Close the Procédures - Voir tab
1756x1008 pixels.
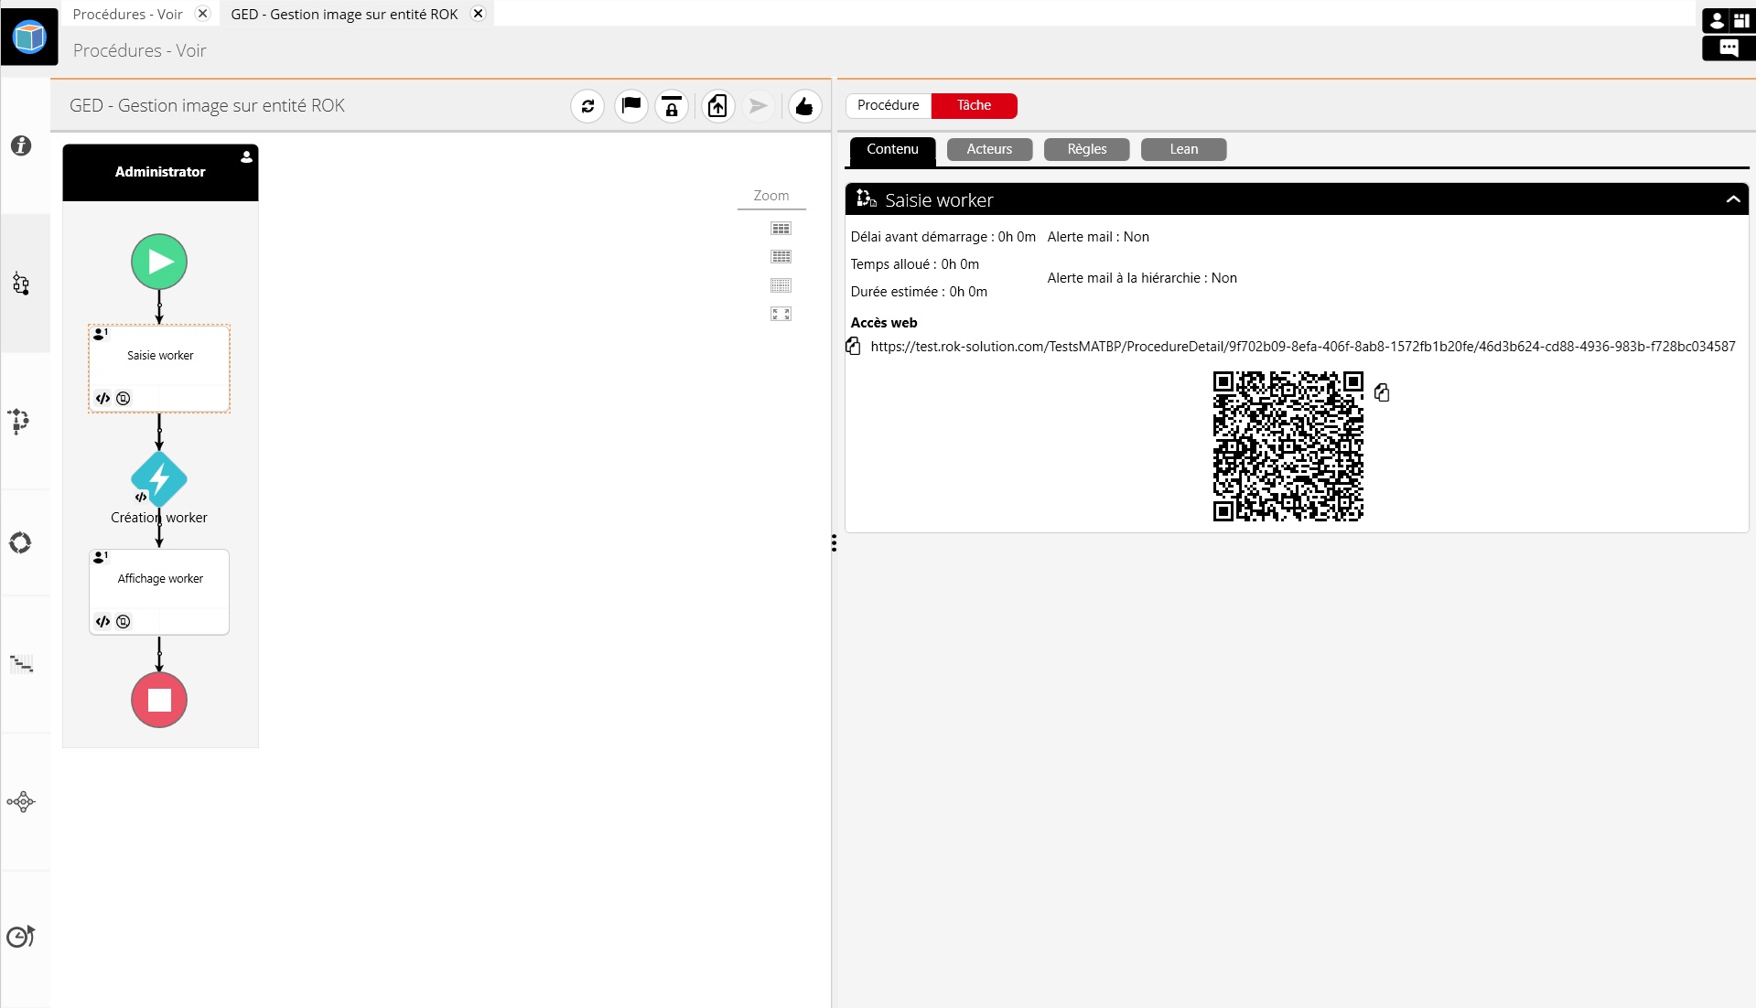[x=203, y=14]
